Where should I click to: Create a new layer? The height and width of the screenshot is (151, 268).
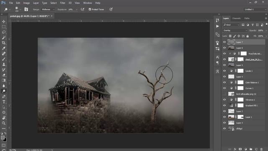point(256,149)
